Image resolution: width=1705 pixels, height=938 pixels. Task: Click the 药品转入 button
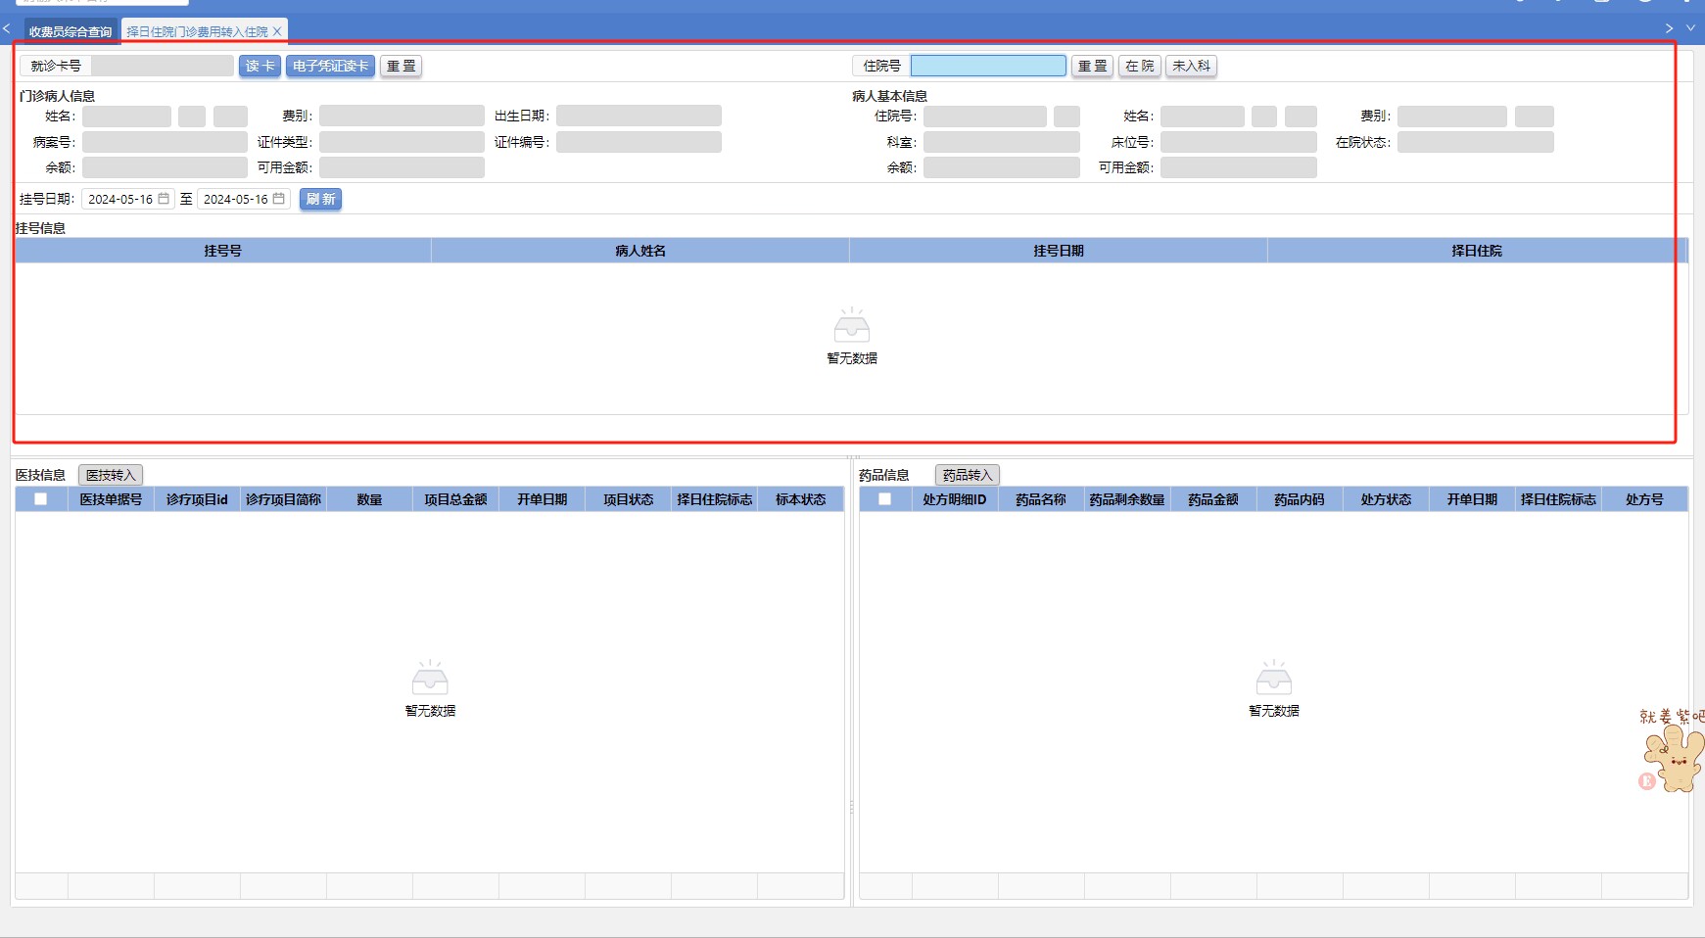968,475
